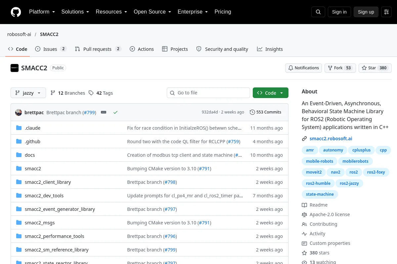The width and height of the screenshot is (397, 264).
Task: Click the commit details ellipsis icon
Action: point(104,112)
